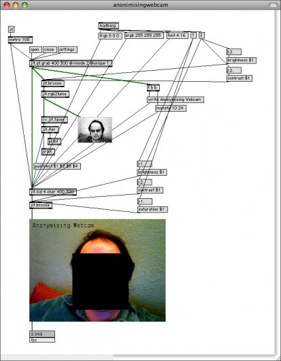Viewport: 281px width, 361px height.
Task: Click the toolbar pill button in title bar
Action: click(273, 5)
